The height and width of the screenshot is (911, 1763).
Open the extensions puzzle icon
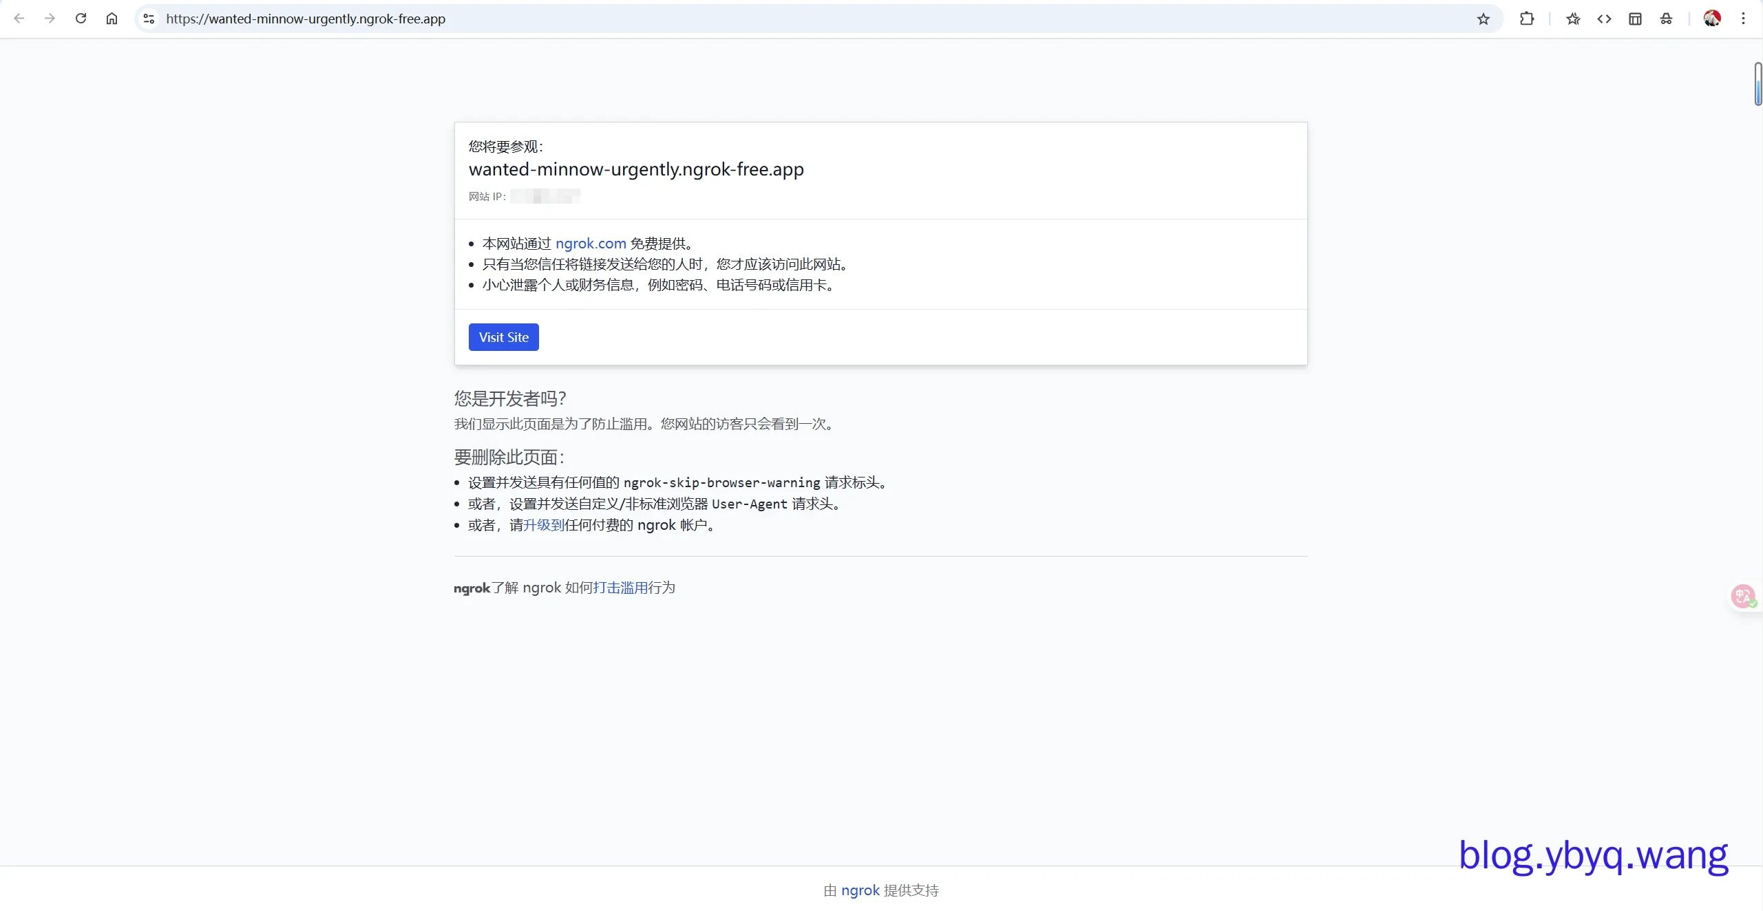click(x=1527, y=19)
